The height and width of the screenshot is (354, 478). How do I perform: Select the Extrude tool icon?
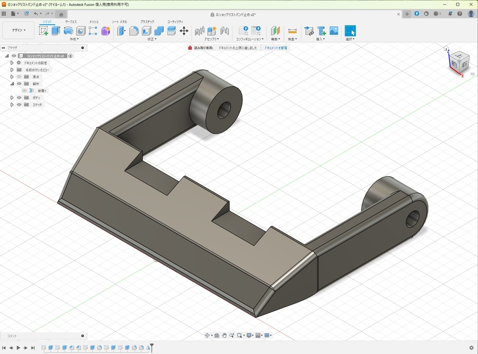coord(56,31)
